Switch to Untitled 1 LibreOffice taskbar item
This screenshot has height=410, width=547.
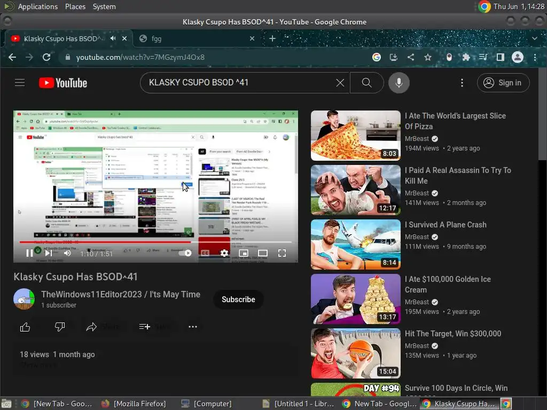299,404
